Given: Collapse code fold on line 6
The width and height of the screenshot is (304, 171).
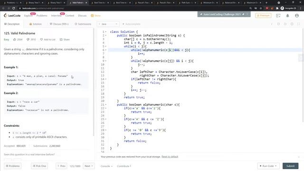Looking at the screenshot, I should (x=106, y=50).
